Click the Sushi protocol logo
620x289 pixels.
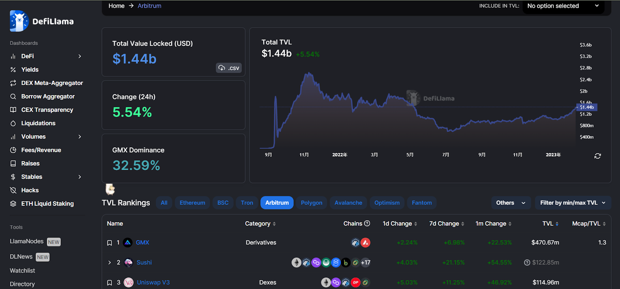click(x=128, y=263)
